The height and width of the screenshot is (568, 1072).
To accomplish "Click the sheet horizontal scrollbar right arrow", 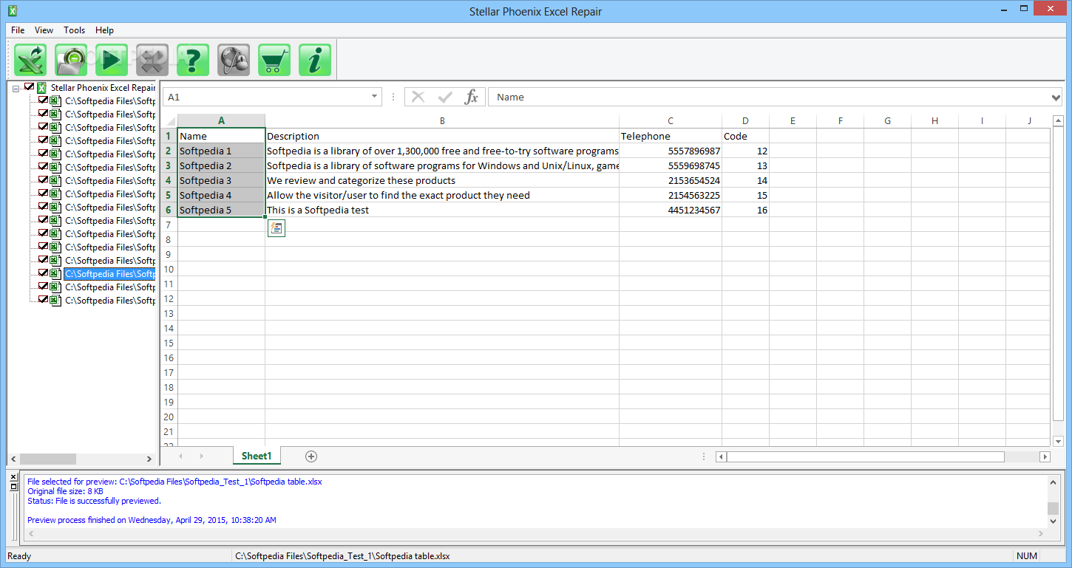I will coord(1045,456).
